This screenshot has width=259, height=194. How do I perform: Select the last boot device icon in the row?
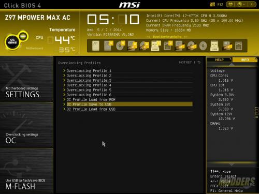tap(238, 46)
